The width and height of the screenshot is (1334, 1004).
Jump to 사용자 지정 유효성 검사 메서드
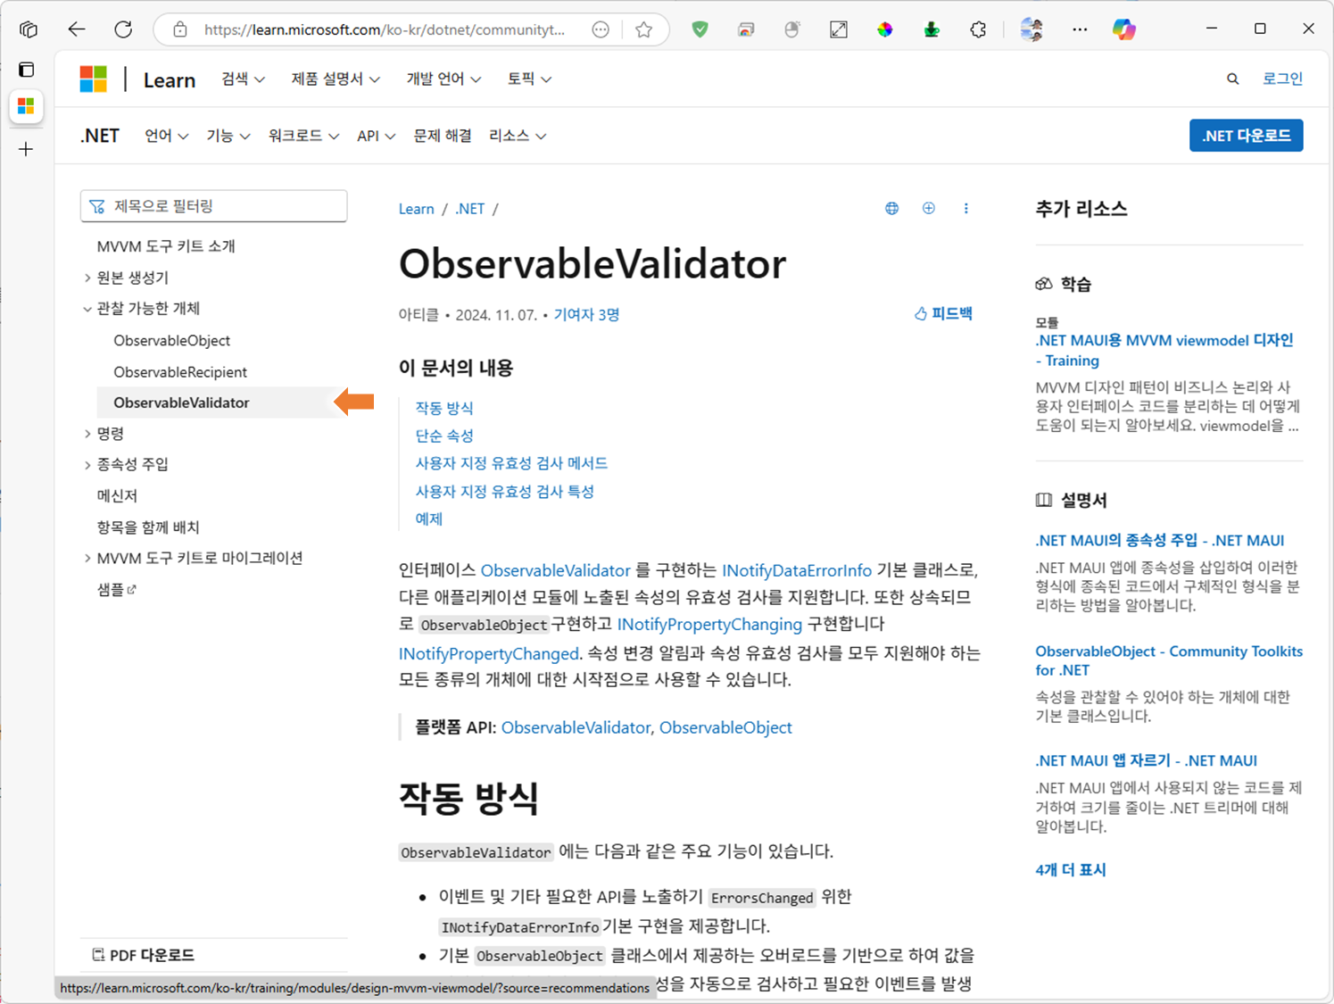511,463
